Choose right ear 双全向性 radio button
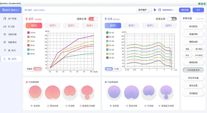Screen dimensions: 207x113 (48, 106)
